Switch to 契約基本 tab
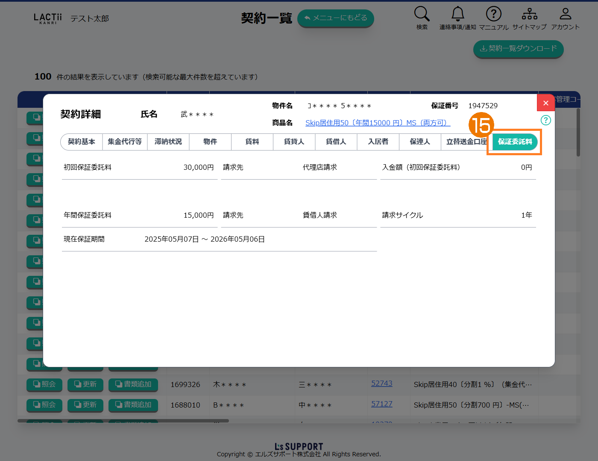The width and height of the screenshot is (598, 461). coord(82,142)
